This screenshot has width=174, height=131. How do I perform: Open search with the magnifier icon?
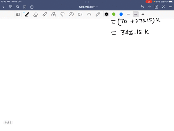coord(18,7)
